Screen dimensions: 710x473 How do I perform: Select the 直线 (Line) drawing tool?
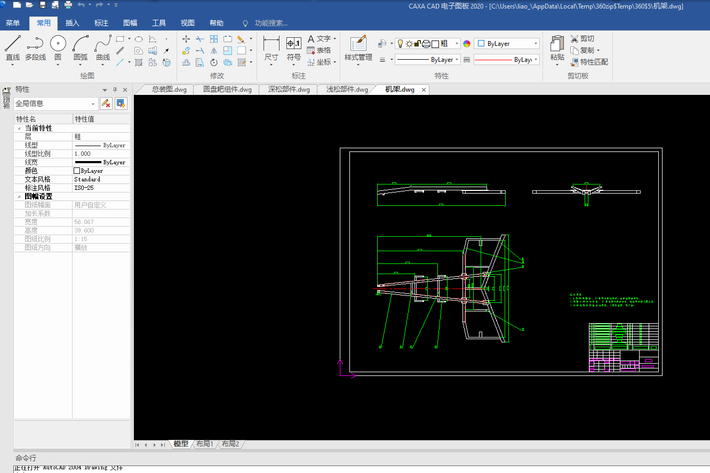click(x=12, y=44)
